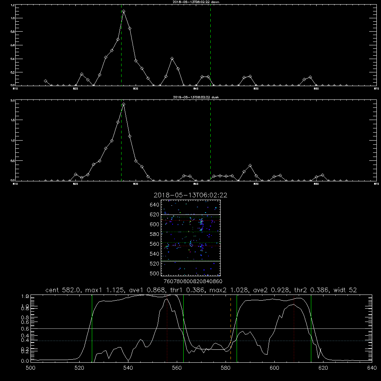Click the 870 label on the dusk plot's x-axis
Screen dimensions: 381x381
pyautogui.click(x=376, y=184)
